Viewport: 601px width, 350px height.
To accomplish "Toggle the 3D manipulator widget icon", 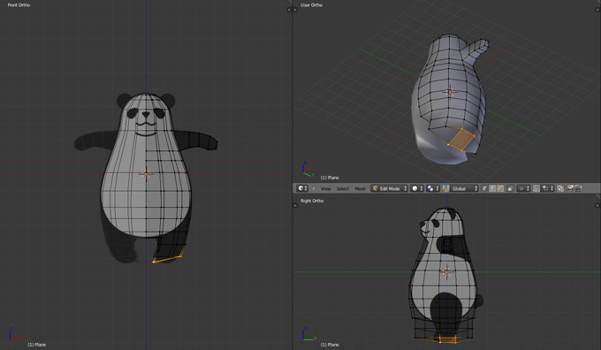I will coord(445,188).
